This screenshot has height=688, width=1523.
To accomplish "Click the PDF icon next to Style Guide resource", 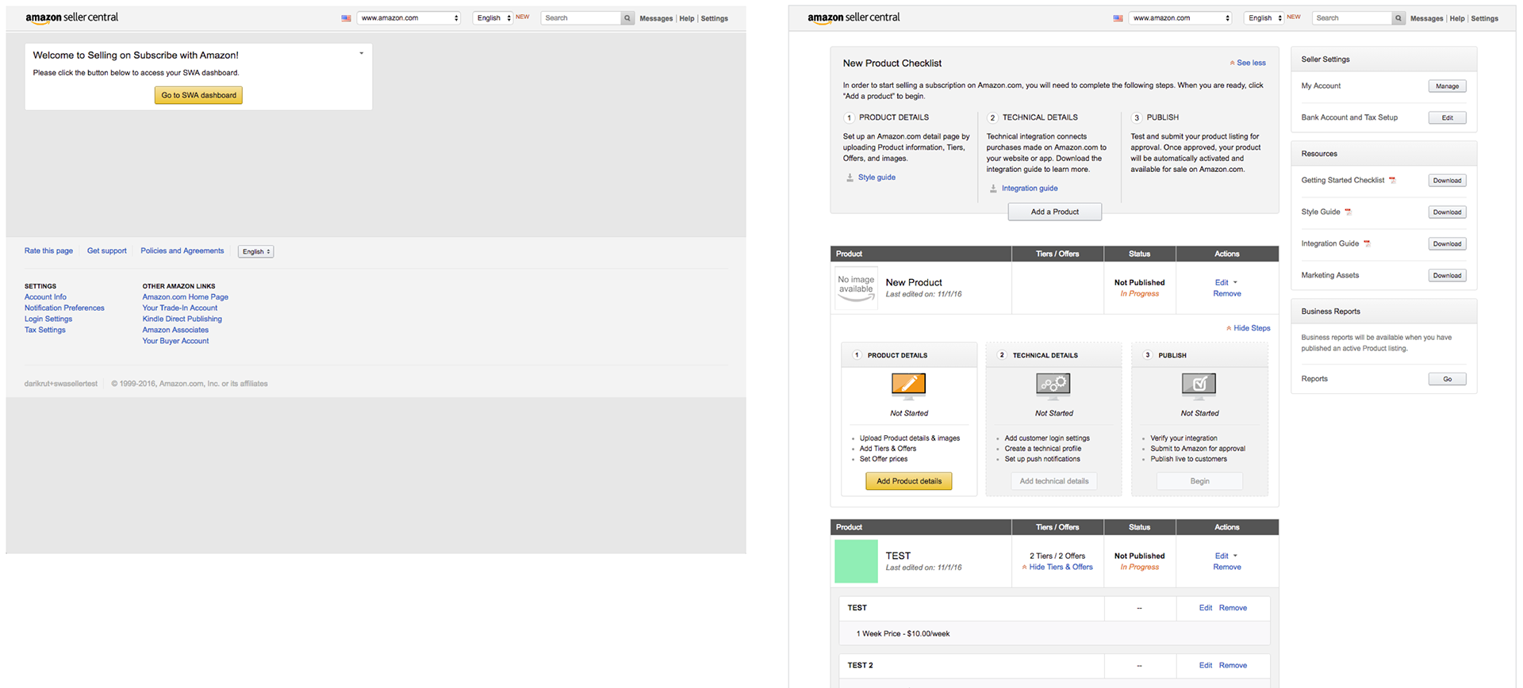I will point(1348,212).
